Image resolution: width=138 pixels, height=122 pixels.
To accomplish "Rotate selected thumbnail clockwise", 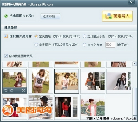I will [x=12, y=90].
